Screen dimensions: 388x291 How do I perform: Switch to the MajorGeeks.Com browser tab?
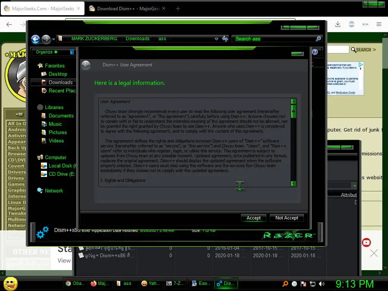click(x=42, y=9)
